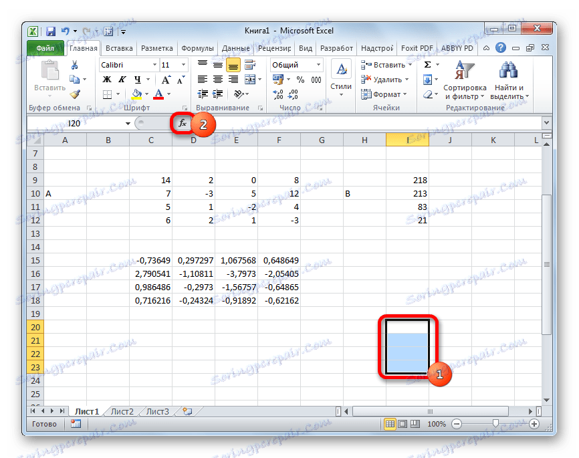This screenshot has width=579, height=458.
Task: Decrease indent in cell
Action: click(x=203, y=94)
